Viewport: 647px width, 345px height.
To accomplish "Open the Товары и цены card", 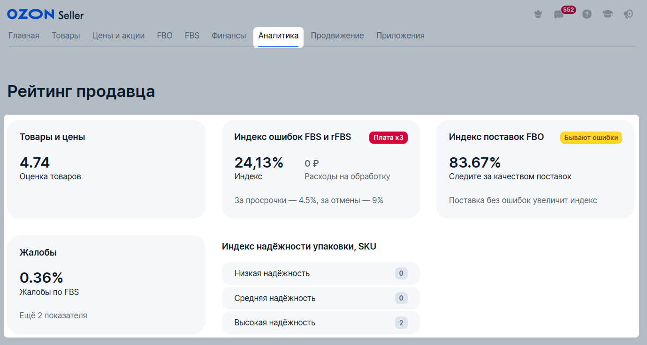I will [106, 169].
